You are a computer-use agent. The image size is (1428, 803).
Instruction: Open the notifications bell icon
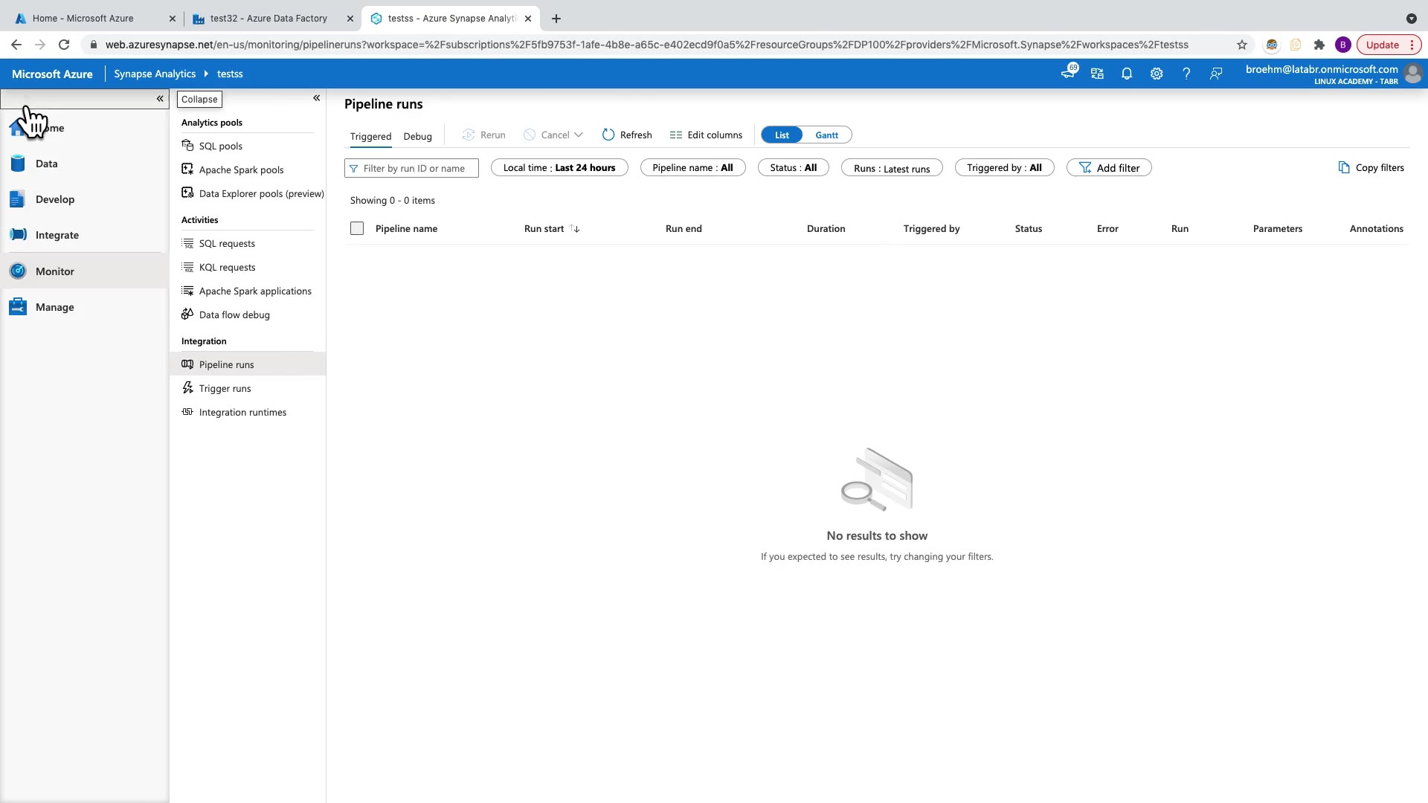1127,74
